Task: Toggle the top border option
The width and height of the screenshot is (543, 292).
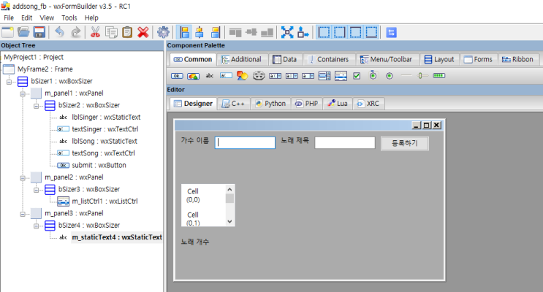Action: point(356,32)
